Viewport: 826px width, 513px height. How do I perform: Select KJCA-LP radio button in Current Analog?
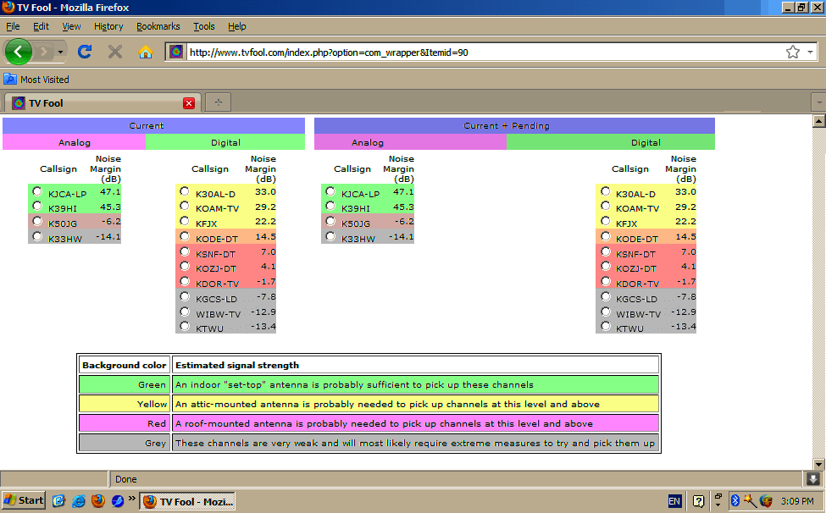[36, 191]
